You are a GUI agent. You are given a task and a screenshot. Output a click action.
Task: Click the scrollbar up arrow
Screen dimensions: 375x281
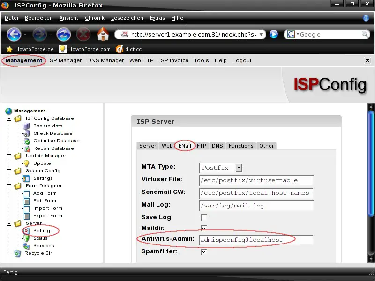pyautogui.click(x=371, y=107)
